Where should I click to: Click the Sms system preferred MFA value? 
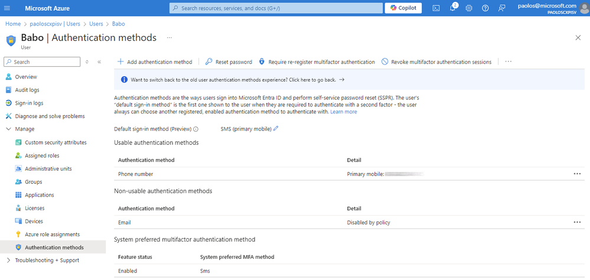point(205,271)
